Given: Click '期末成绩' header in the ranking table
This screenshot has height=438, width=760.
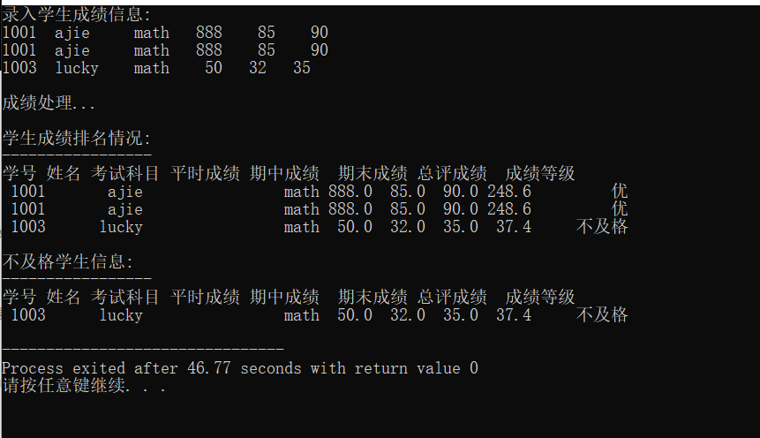Looking at the screenshot, I should (x=372, y=174).
